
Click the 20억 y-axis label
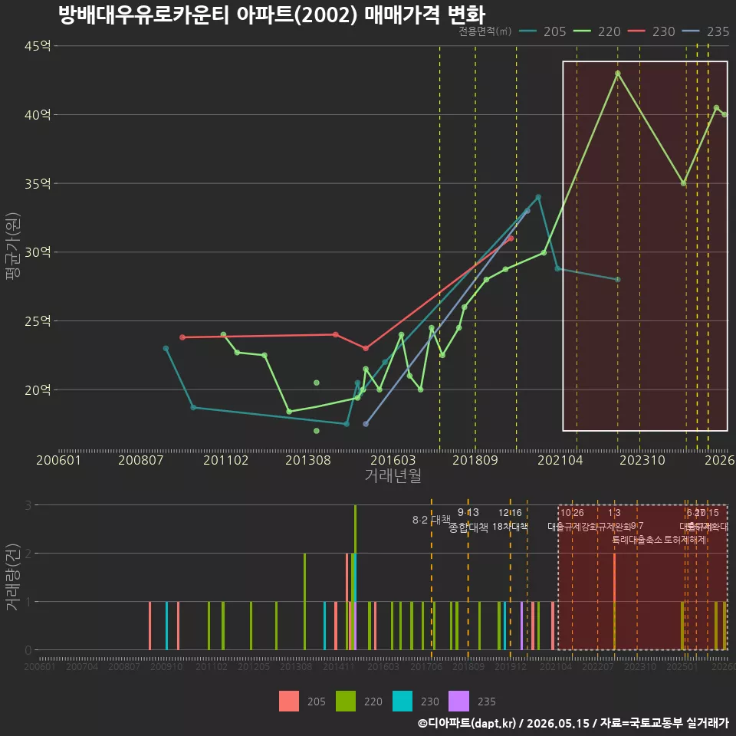pyautogui.click(x=38, y=389)
